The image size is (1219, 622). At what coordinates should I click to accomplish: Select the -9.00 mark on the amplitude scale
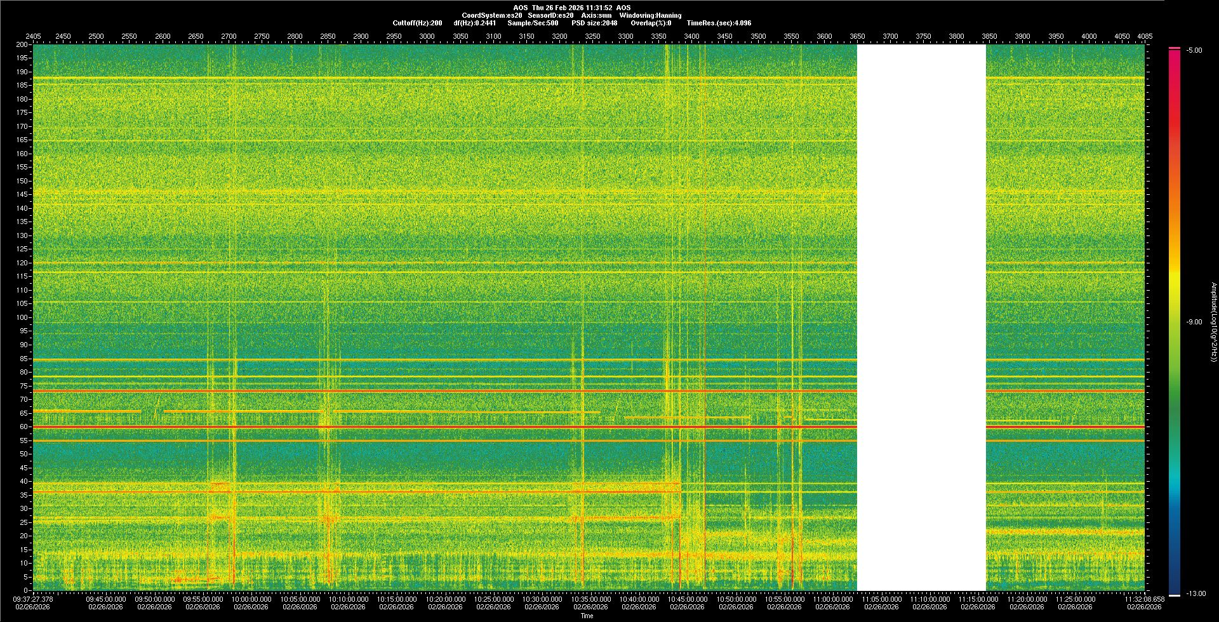(1194, 322)
